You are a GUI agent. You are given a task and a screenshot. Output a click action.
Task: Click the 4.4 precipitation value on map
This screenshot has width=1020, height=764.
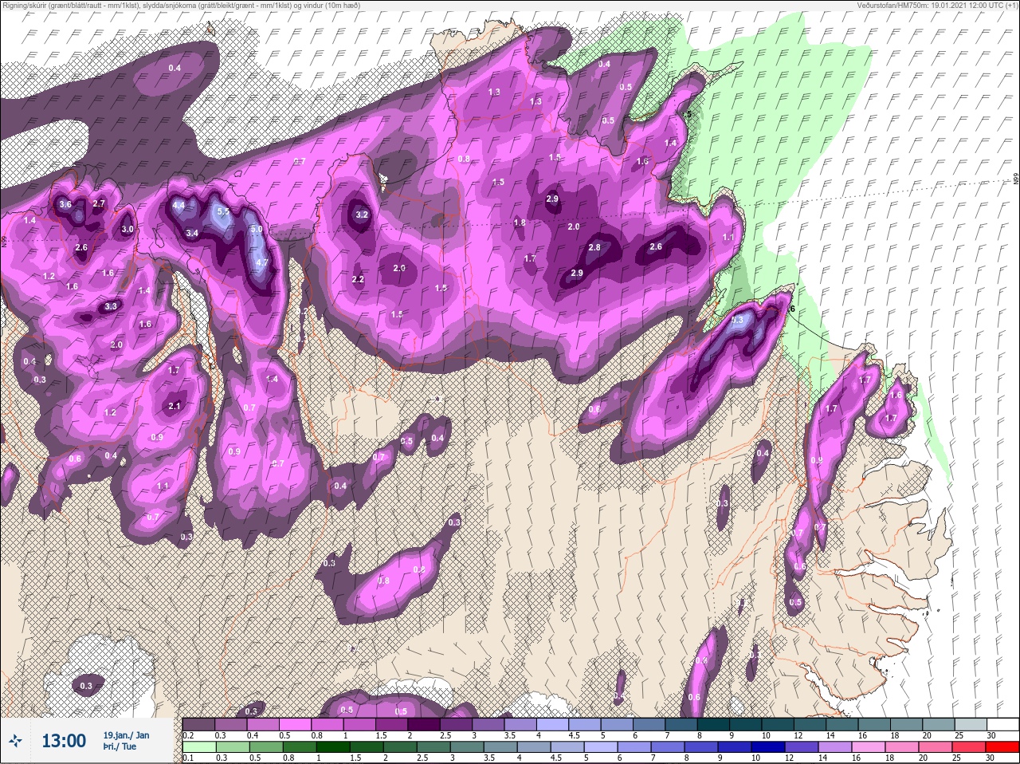click(178, 206)
